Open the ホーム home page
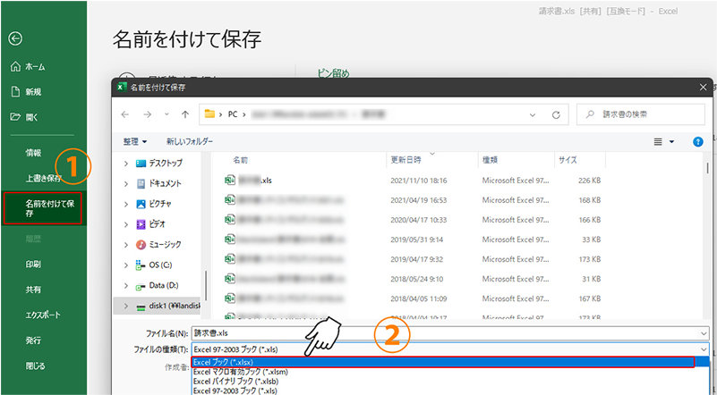Image resolution: width=717 pixels, height=395 pixels. [x=28, y=67]
